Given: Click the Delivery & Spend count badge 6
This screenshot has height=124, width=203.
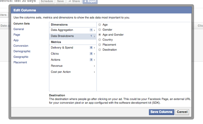Looking at the screenshot, I should (91, 47).
